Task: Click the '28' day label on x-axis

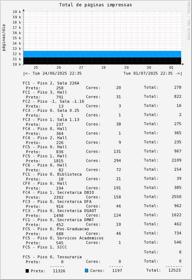Action: pyautogui.click(x=104, y=68)
